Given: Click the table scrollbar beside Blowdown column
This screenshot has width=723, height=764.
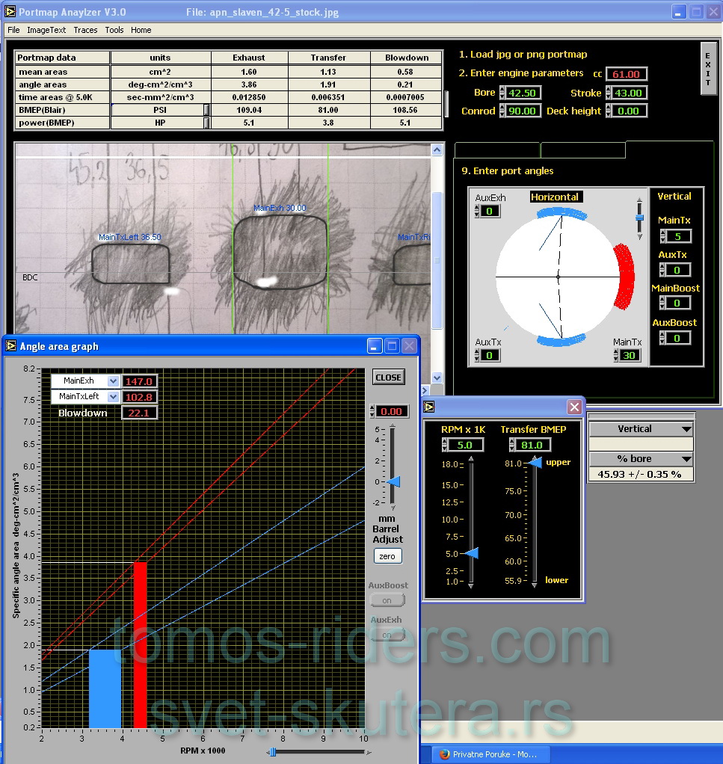Looking at the screenshot, I should tap(446, 102).
